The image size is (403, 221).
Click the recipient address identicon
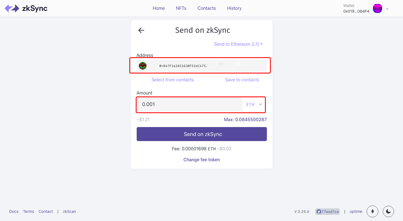pos(143,66)
